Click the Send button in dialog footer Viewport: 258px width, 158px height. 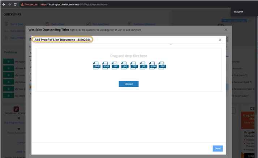(x=218, y=149)
